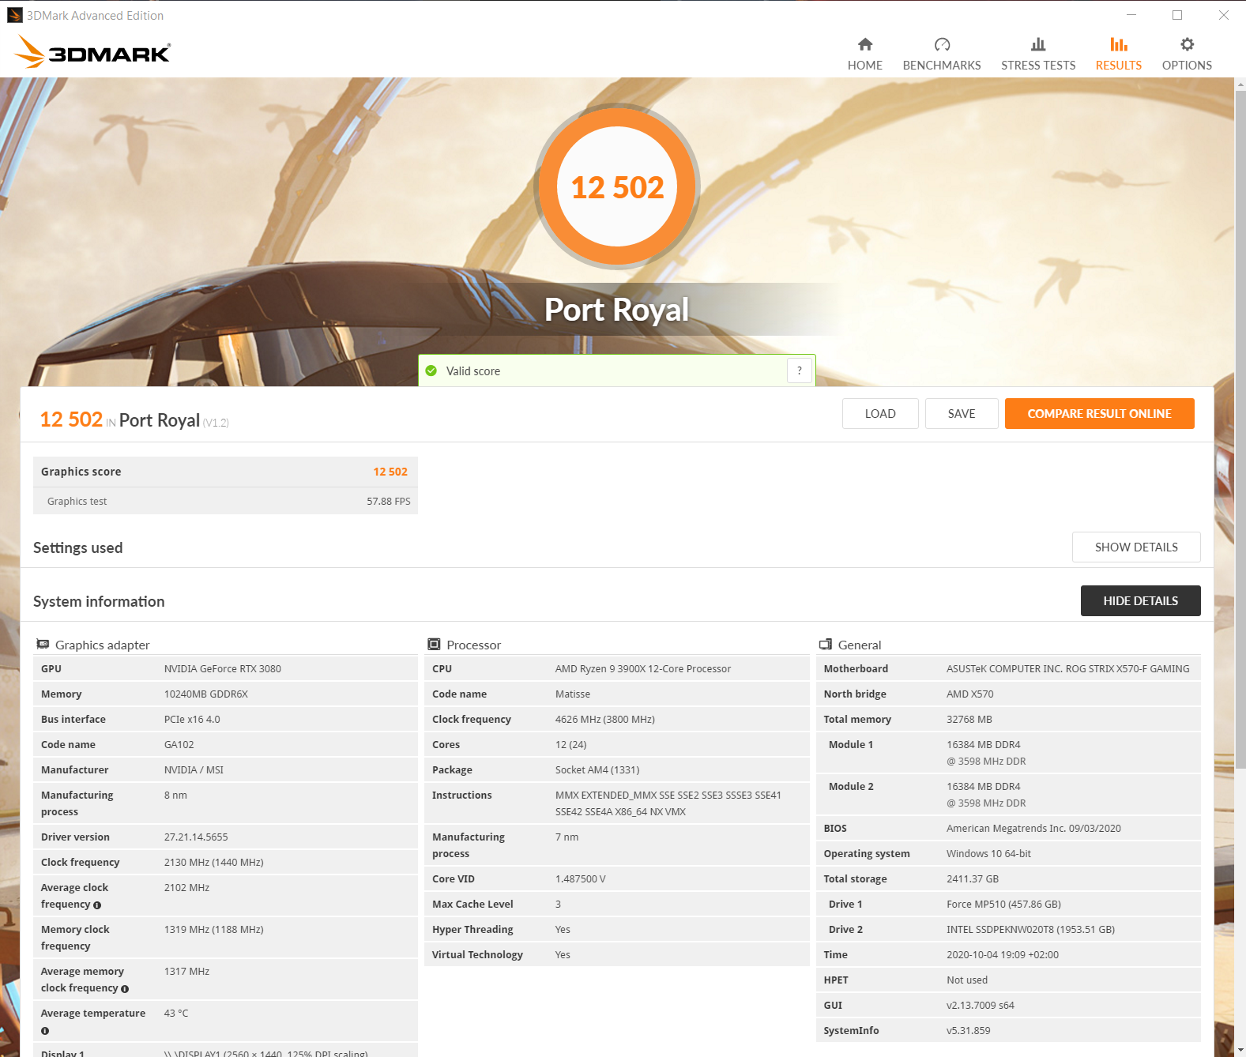Click the scrollbar up arrow
Screen dimensions: 1246x1057
tap(1240, 84)
